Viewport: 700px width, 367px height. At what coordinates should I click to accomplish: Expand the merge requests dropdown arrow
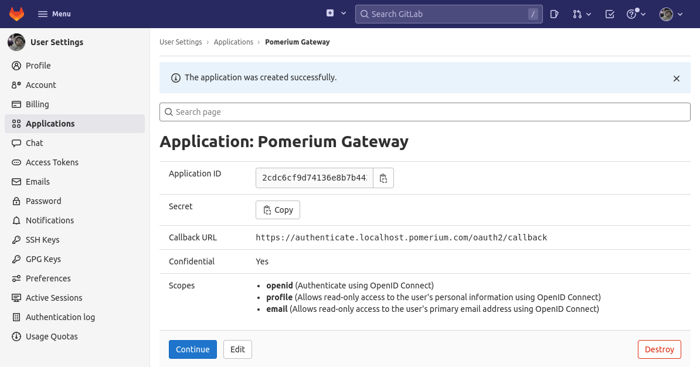[588, 13]
